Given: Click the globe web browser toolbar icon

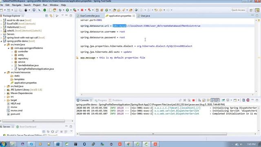Looking at the screenshot, I should 136,10.
